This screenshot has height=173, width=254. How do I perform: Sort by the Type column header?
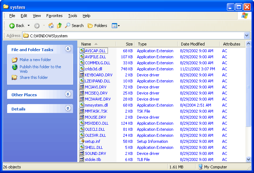pos(156,44)
